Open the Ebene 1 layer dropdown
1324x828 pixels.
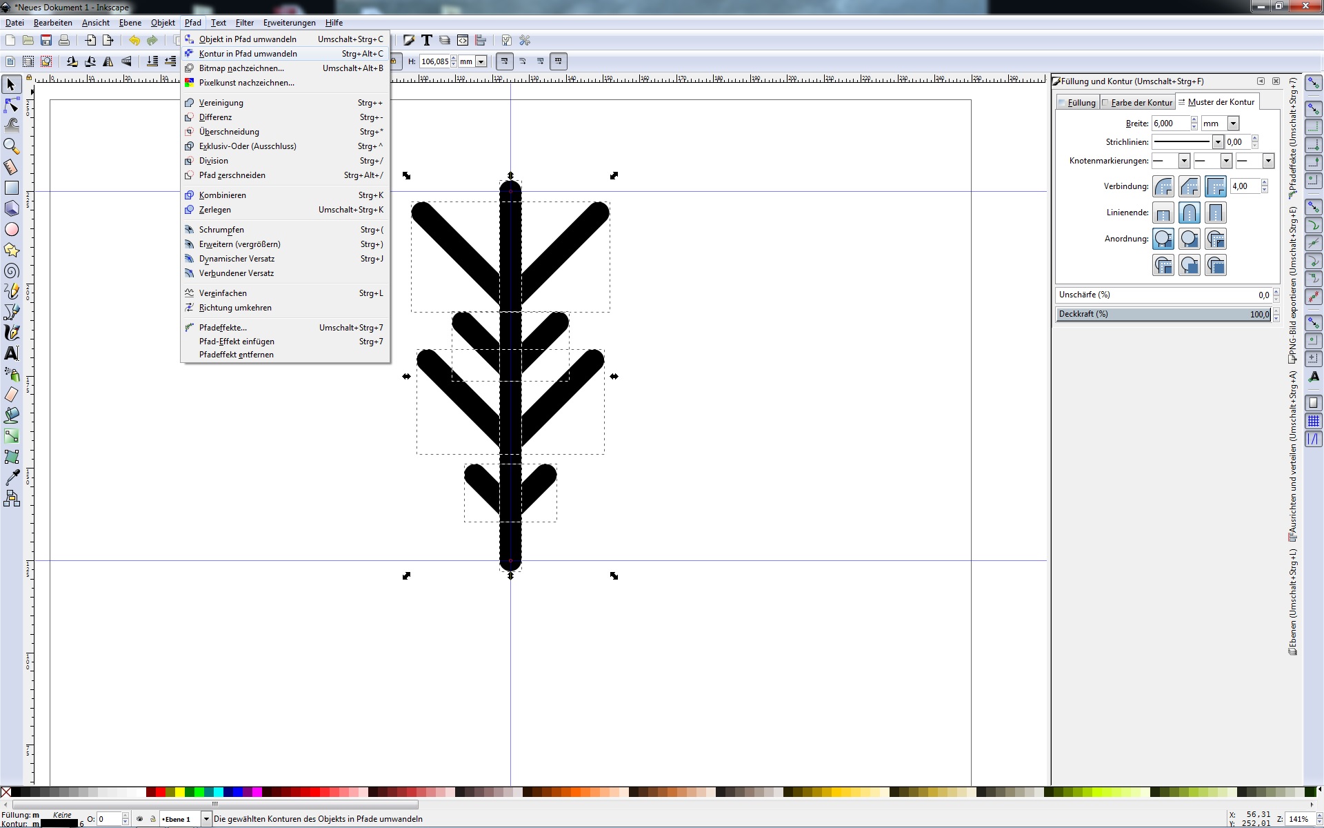tap(205, 819)
